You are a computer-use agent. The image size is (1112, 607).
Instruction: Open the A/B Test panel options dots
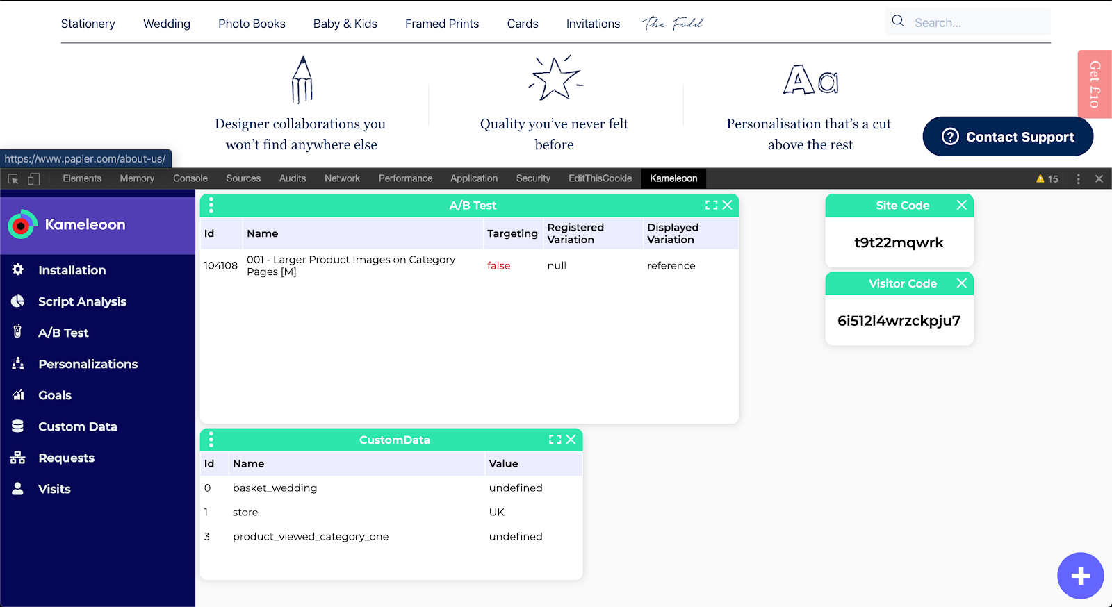(211, 205)
